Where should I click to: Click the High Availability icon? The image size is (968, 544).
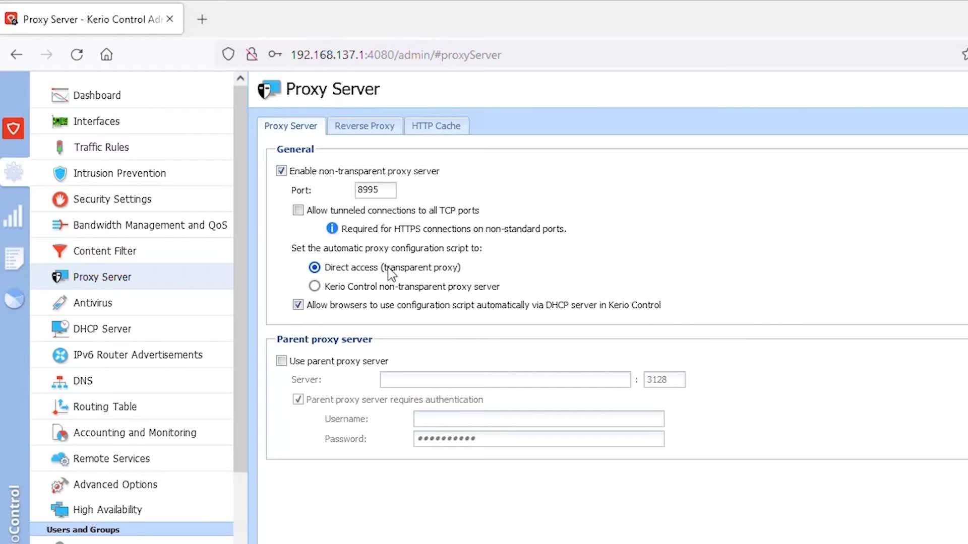pyautogui.click(x=59, y=510)
